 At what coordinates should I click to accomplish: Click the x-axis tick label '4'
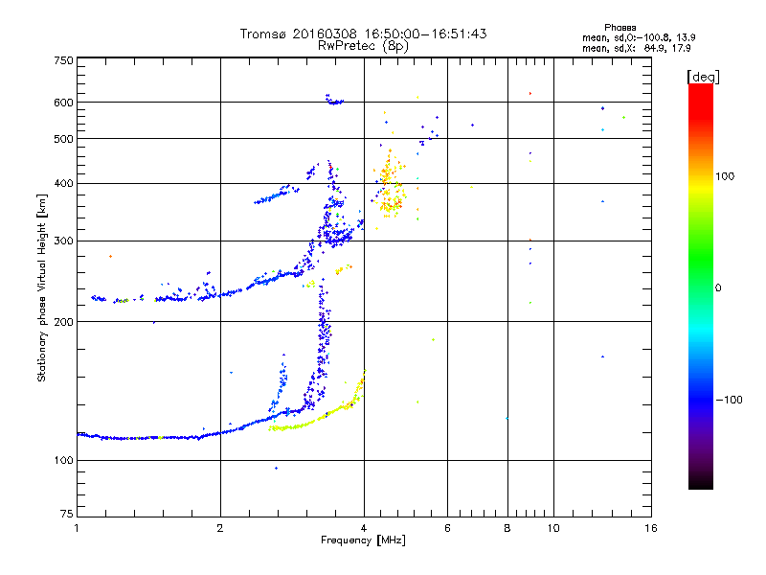364,528
